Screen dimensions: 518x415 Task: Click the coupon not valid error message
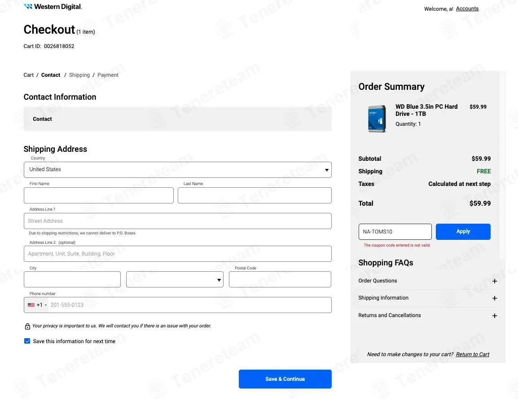(397, 245)
